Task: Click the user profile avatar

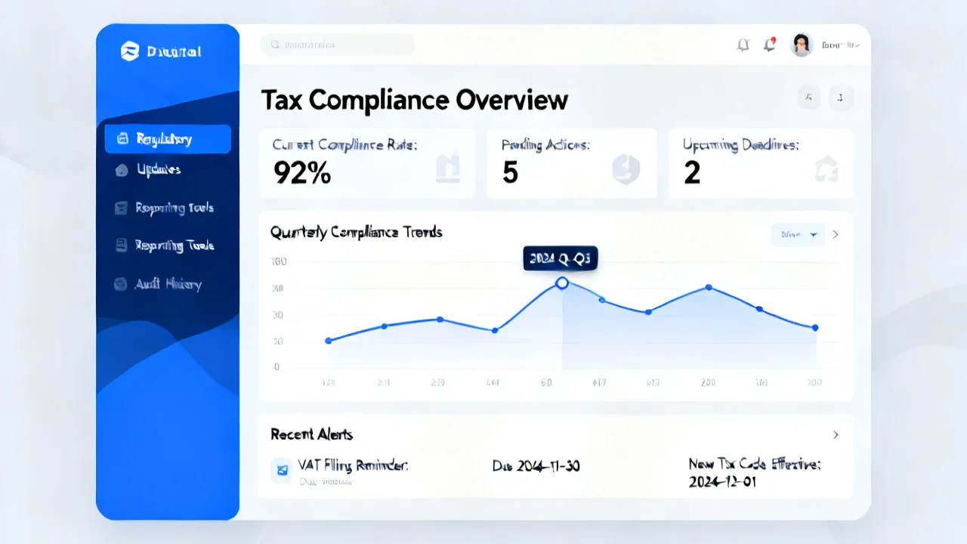Action: click(801, 45)
